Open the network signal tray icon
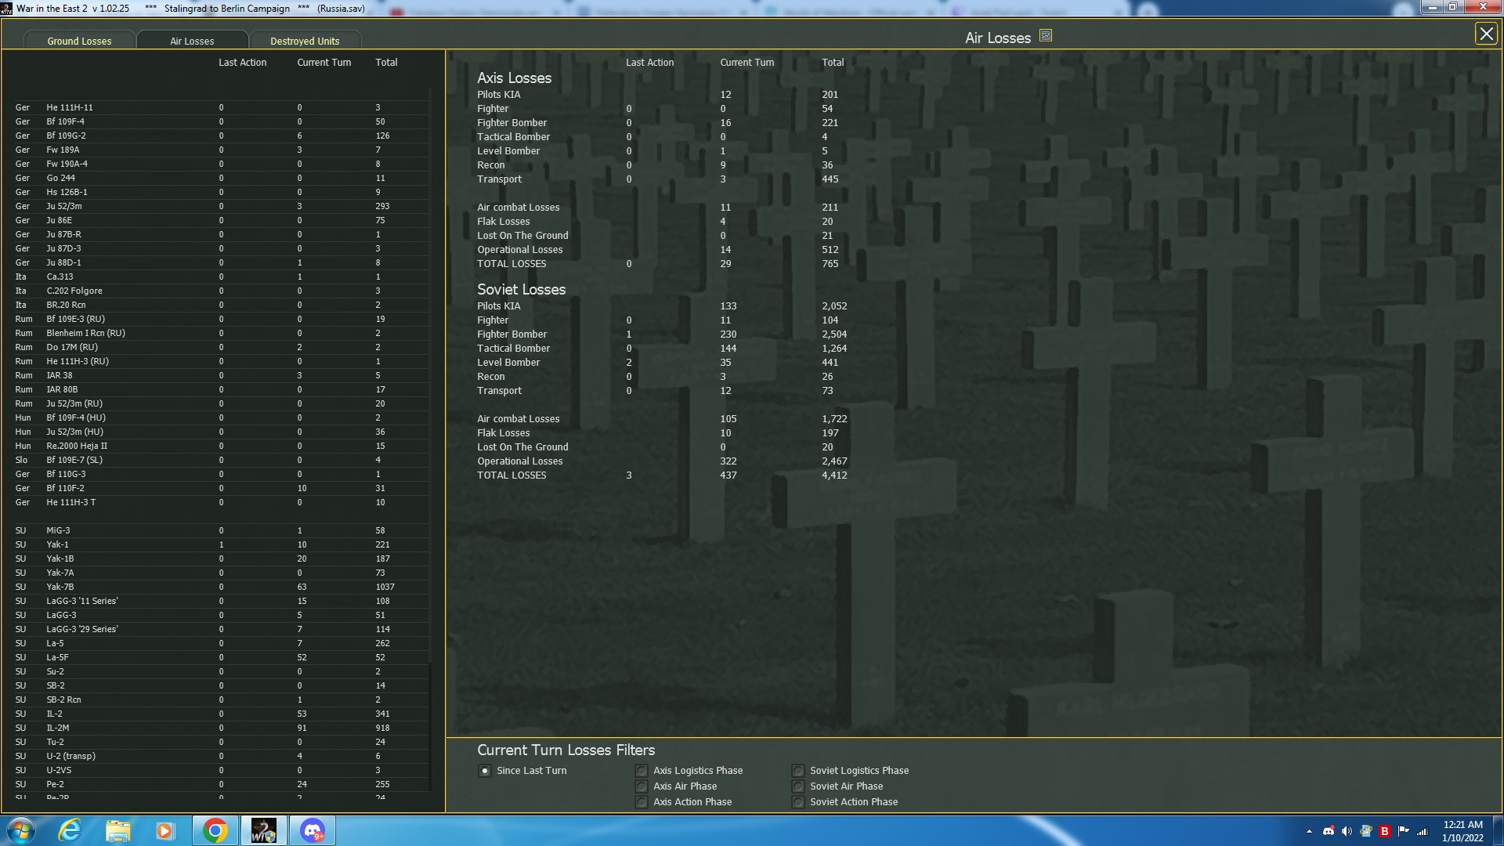Viewport: 1504px width, 846px height. pyautogui.click(x=1423, y=831)
